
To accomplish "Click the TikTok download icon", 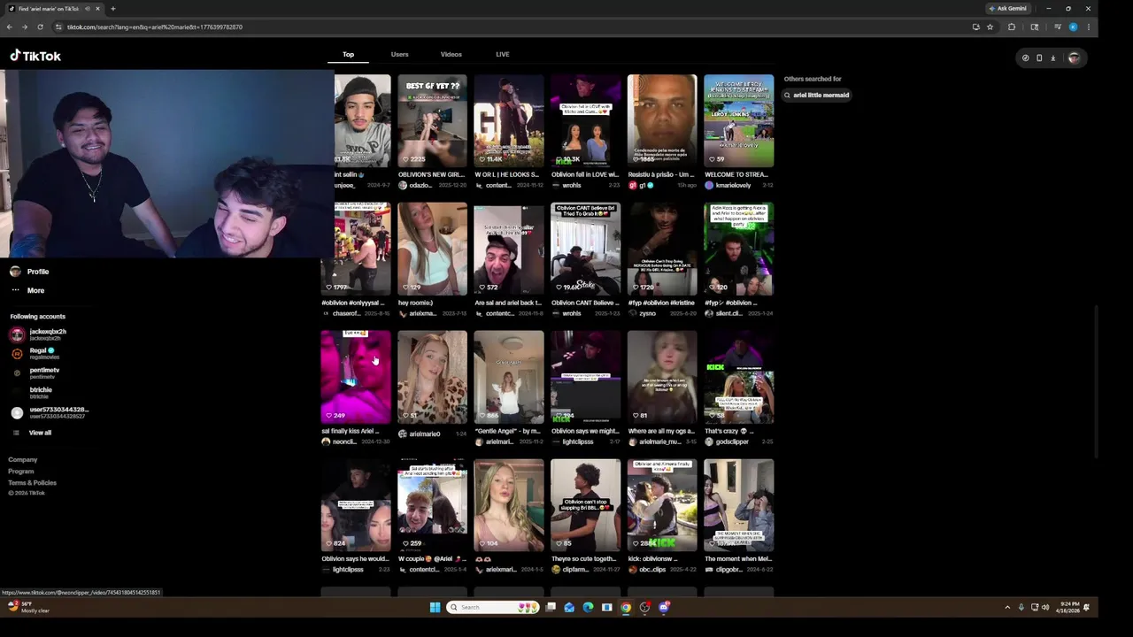I will [x=1052, y=58].
